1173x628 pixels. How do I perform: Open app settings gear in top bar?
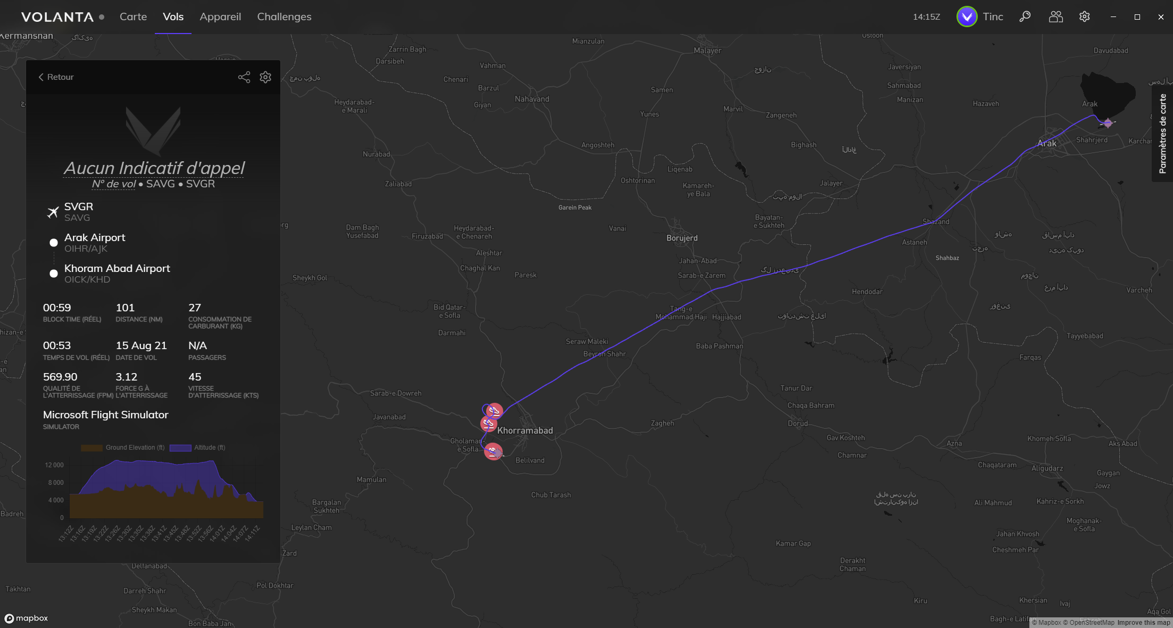click(x=1085, y=16)
